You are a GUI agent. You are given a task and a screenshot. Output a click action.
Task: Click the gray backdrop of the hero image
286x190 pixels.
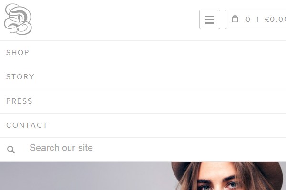(82, 176)
